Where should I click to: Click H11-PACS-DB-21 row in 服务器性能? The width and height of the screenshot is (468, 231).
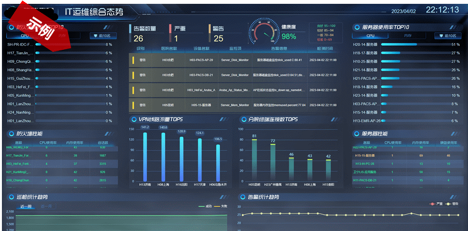408,180
